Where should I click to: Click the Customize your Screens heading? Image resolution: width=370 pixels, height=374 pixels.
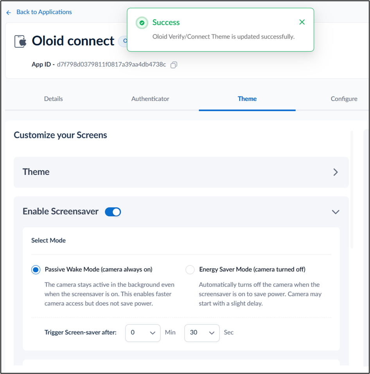point(60,135)
